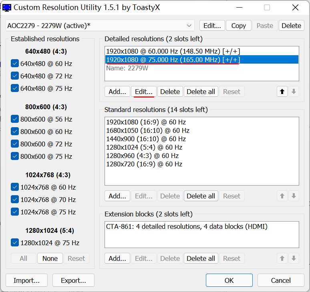Disable 1280x1024 @ 75 Hz resolution
310x292 pixels.
(x=15, y=243)
